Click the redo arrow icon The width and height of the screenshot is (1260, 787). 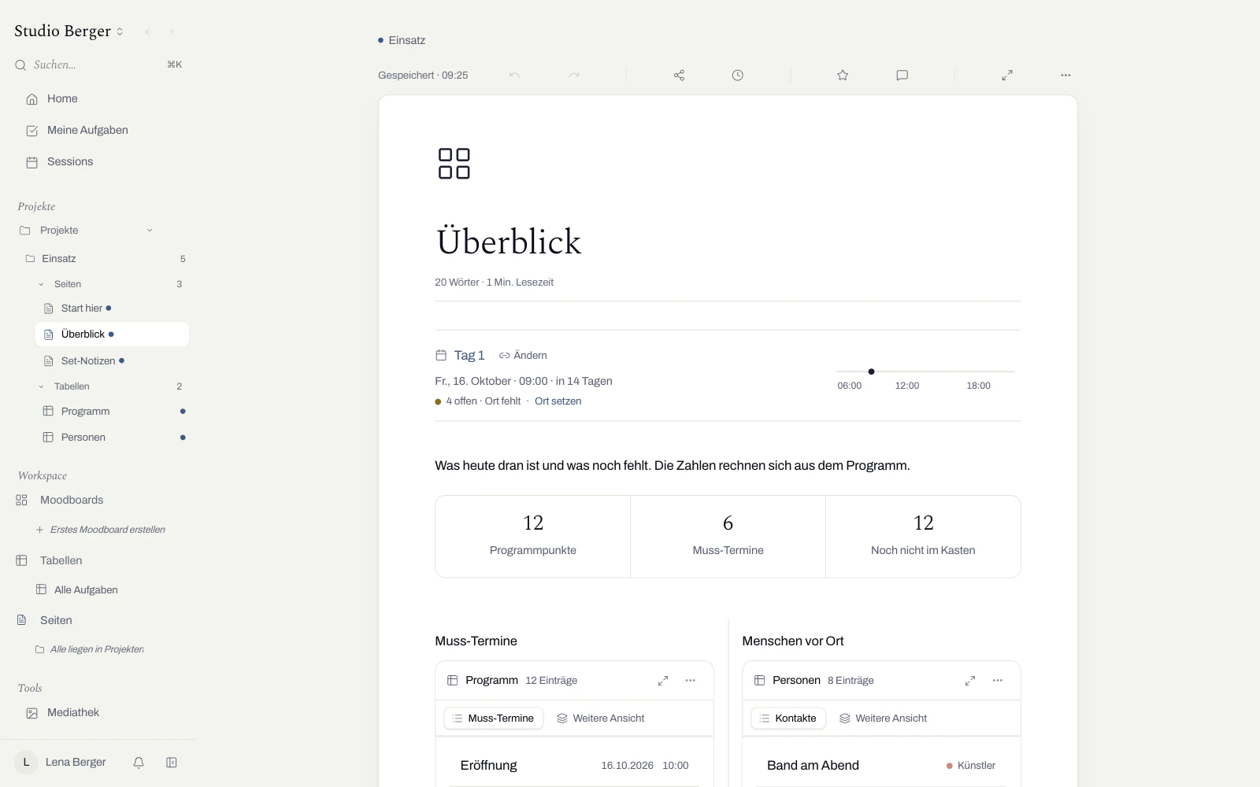[574, 76]
